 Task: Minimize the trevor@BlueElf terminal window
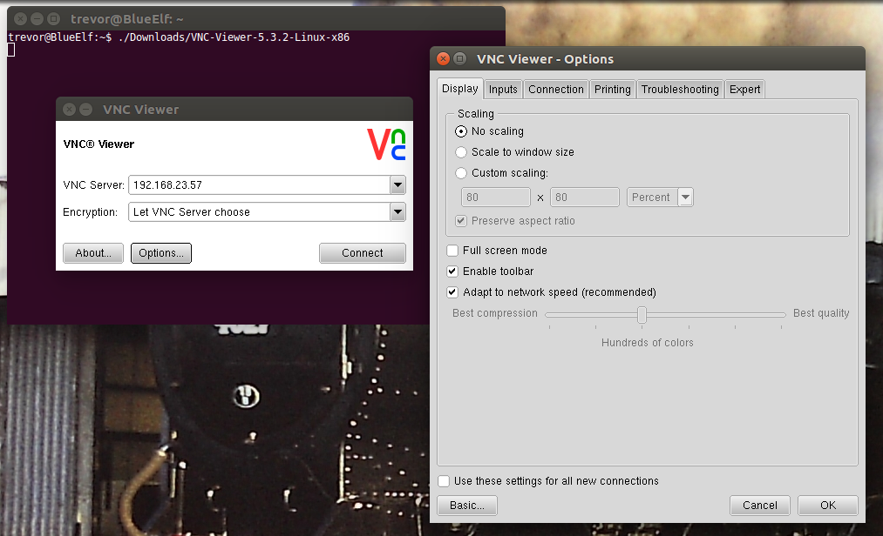click(37, 18)
